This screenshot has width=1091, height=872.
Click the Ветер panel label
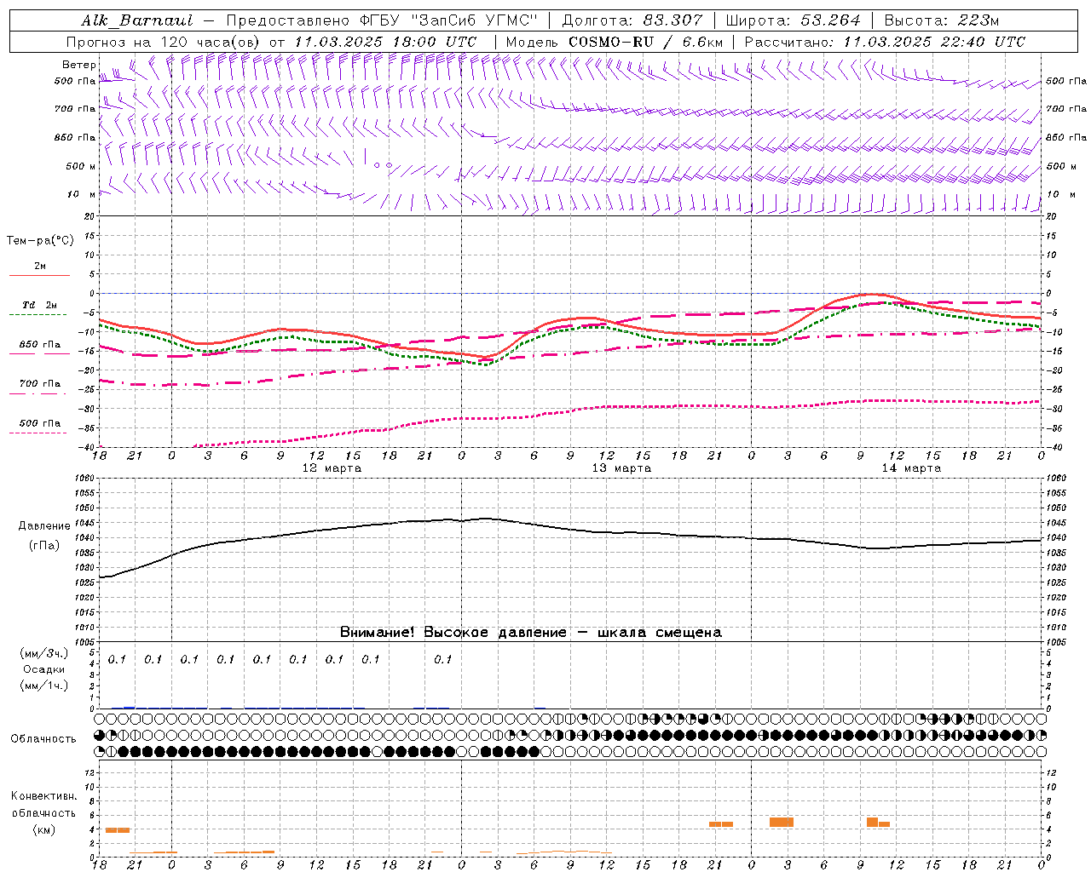click(78, 65)
